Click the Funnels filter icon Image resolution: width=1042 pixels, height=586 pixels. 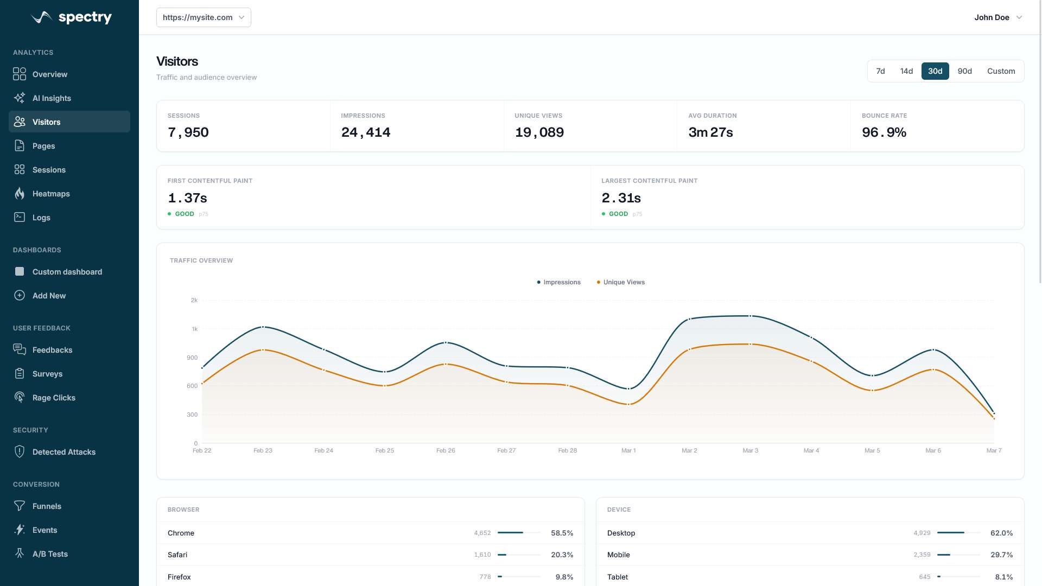pos(20,506)
